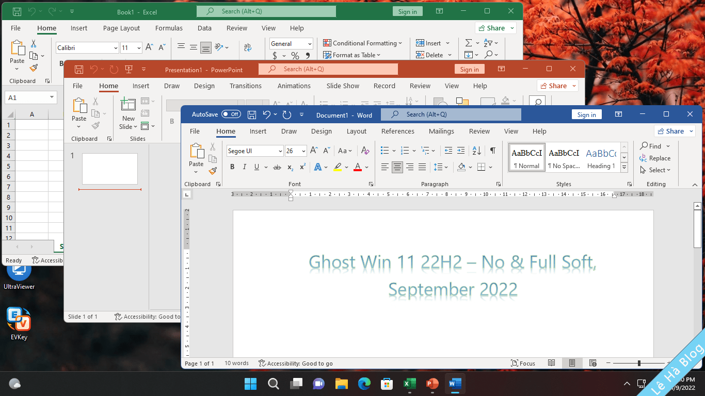Open PowerPoint Slide Show tab
This screenshot has height=396, width=705.
[x=343, y=86]
